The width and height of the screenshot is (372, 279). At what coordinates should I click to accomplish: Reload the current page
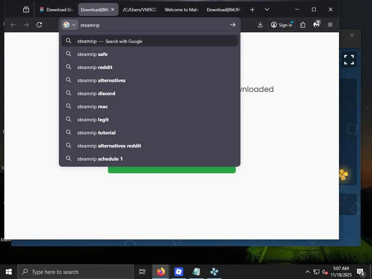[x=39, y=25]
